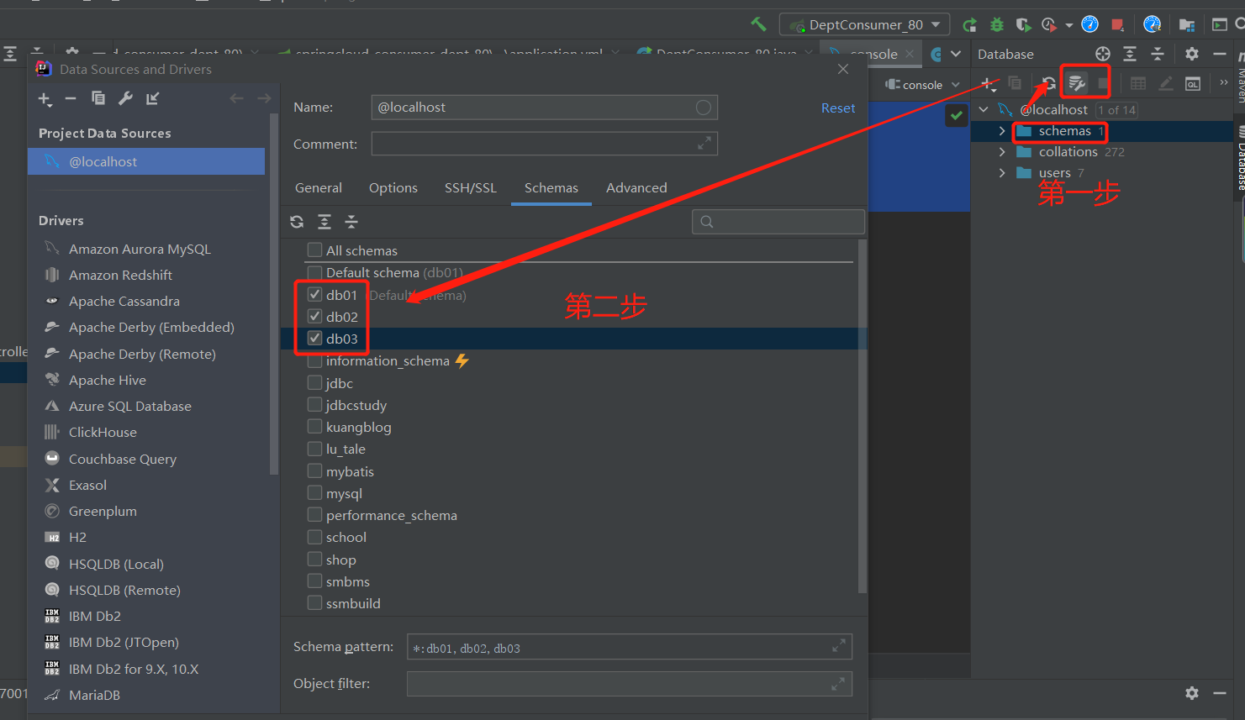This screenshot has width=1245, height=720.
Task: Check the All schemas checkbox
Action: pyautogui.click(x=315, y=250)
